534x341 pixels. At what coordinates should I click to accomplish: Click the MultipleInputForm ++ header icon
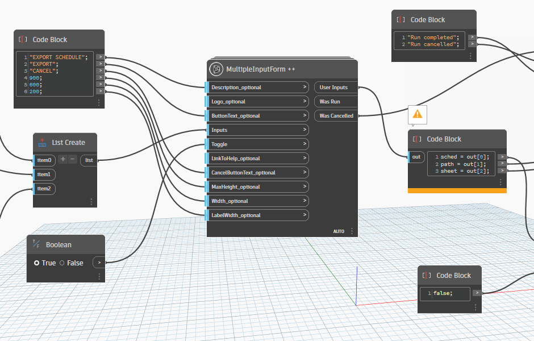click(x=216, y=69)
